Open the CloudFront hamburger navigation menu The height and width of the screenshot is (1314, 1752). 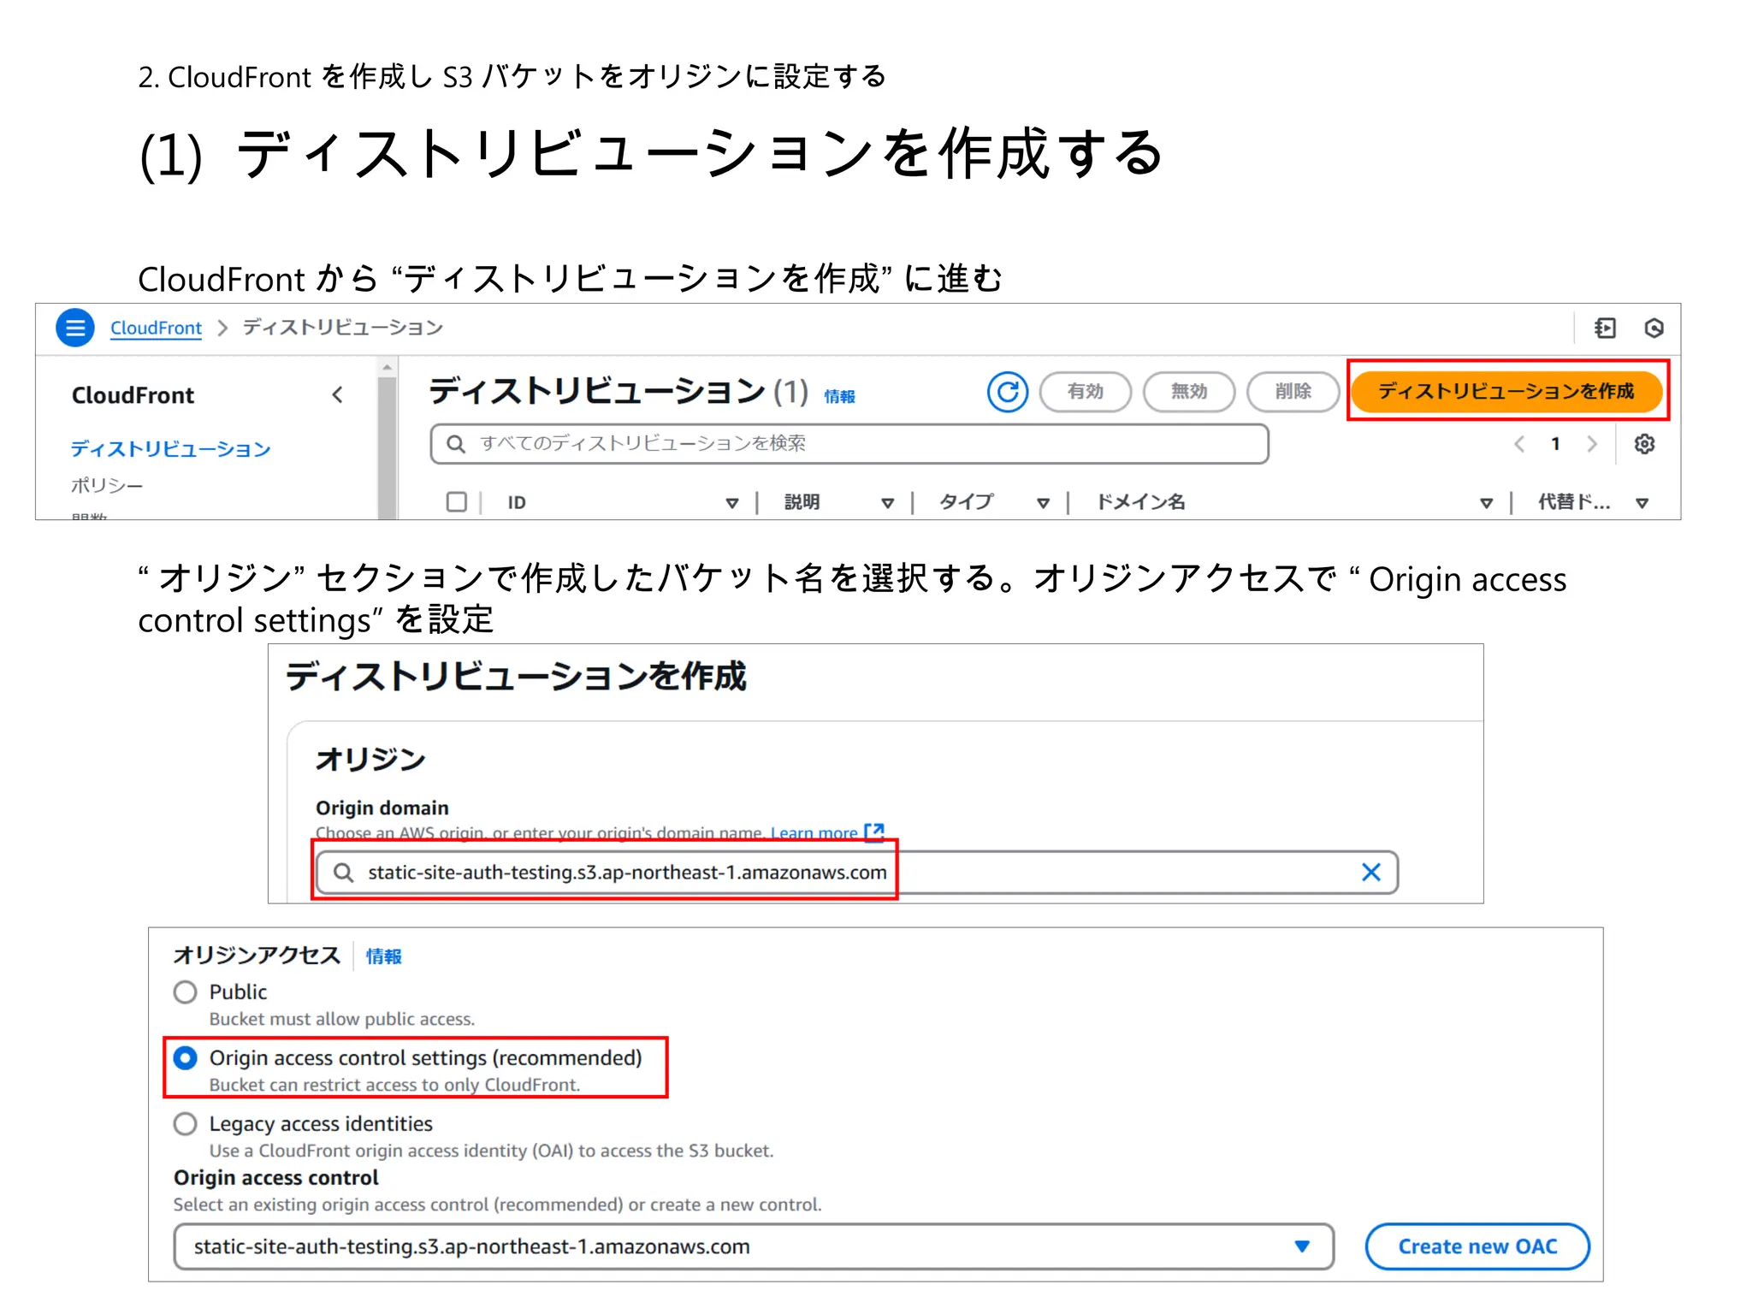[75, 328]
